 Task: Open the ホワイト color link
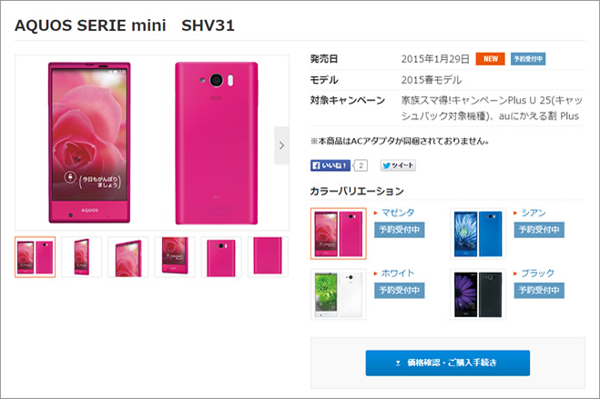pos(398,274)
